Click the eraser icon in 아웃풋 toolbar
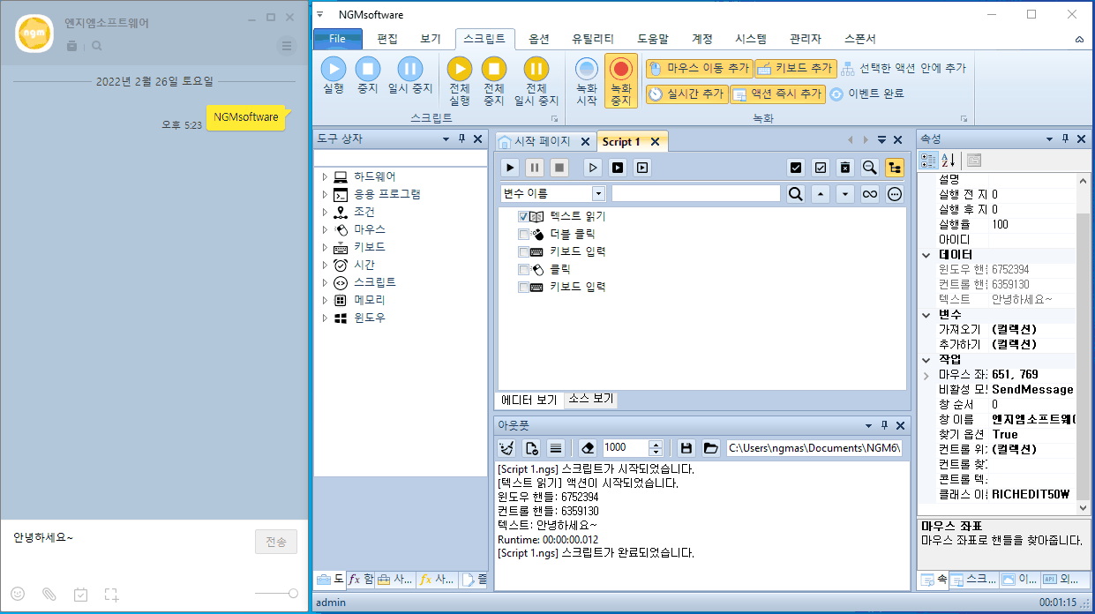This screenshot has height=614, width=1095. click(x=589, y=448)
